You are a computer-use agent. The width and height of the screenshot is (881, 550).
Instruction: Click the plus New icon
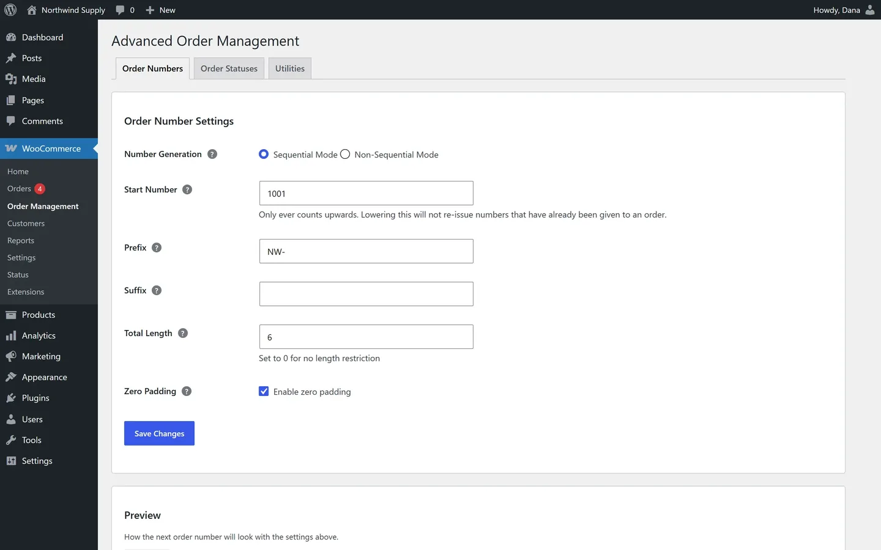(150, 10)
